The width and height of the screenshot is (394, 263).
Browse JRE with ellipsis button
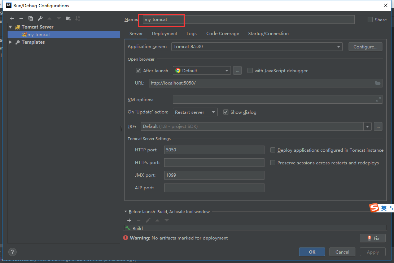tap(378, 126)
